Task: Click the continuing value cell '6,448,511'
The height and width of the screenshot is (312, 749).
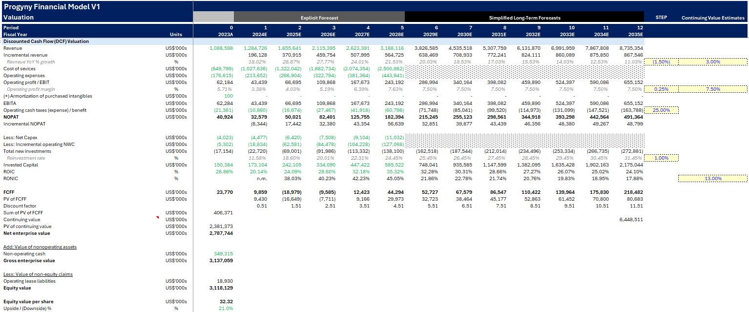Action: click(631, 219)
